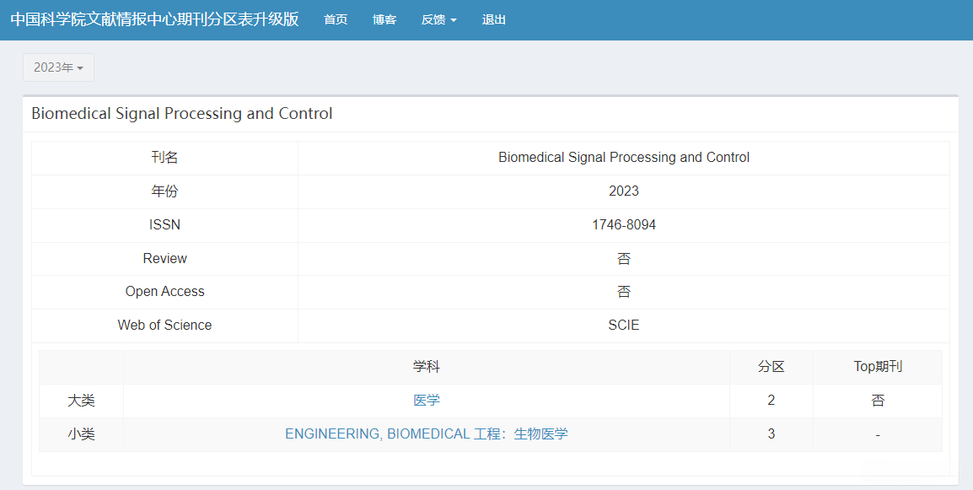
Task: Click the SCIE Web of Science value
Action: tap(624, 326)
